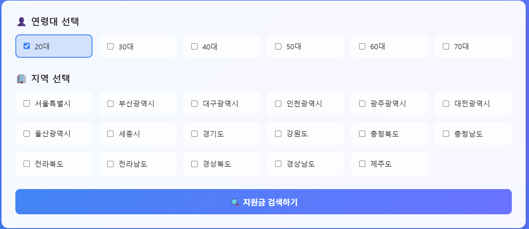
Task: Check the 서울특별시 region checkbox
Action: click(x=27, y=104)
